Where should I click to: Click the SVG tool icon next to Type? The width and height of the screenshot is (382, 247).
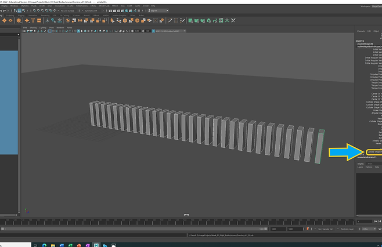point(39,21)
